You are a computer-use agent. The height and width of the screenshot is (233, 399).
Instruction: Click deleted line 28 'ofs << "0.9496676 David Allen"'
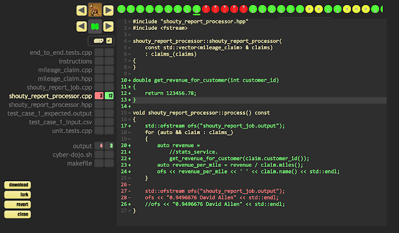point(212,197)
